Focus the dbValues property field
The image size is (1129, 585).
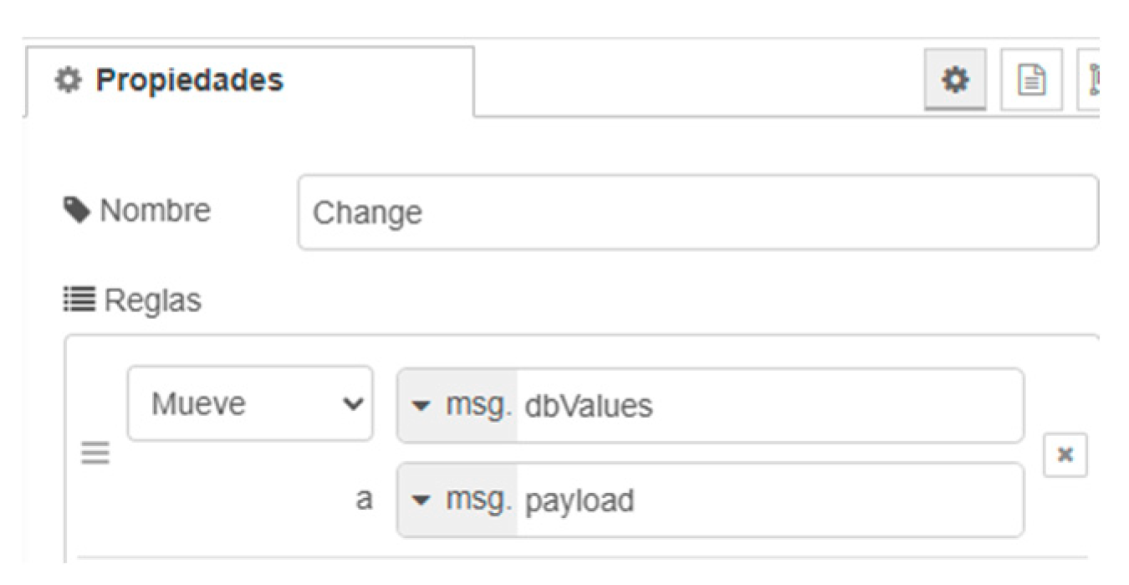tap(769, 405)
